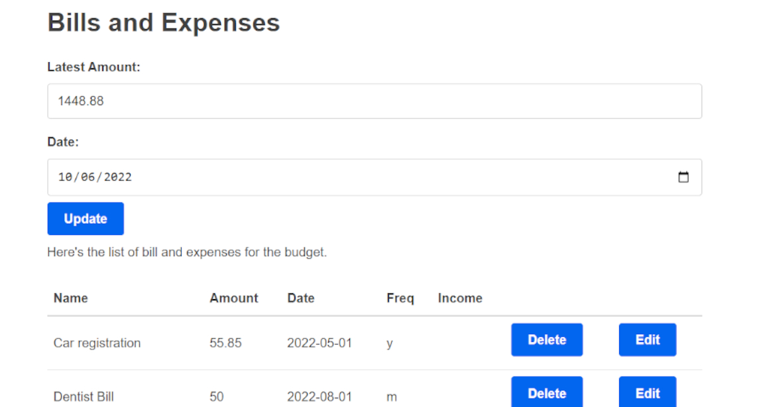Viewport: 759px width, 407px height.
Task: Click the Income column header
Action: (x=459, y=298)
